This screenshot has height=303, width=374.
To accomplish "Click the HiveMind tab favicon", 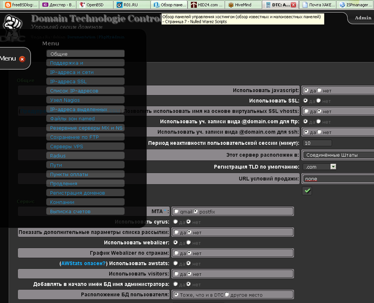I will click(231, 5).
